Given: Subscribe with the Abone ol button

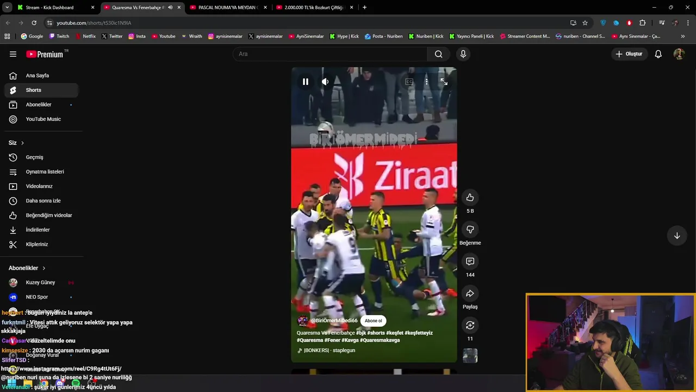Looking at the screenshot, I should 373,321.
